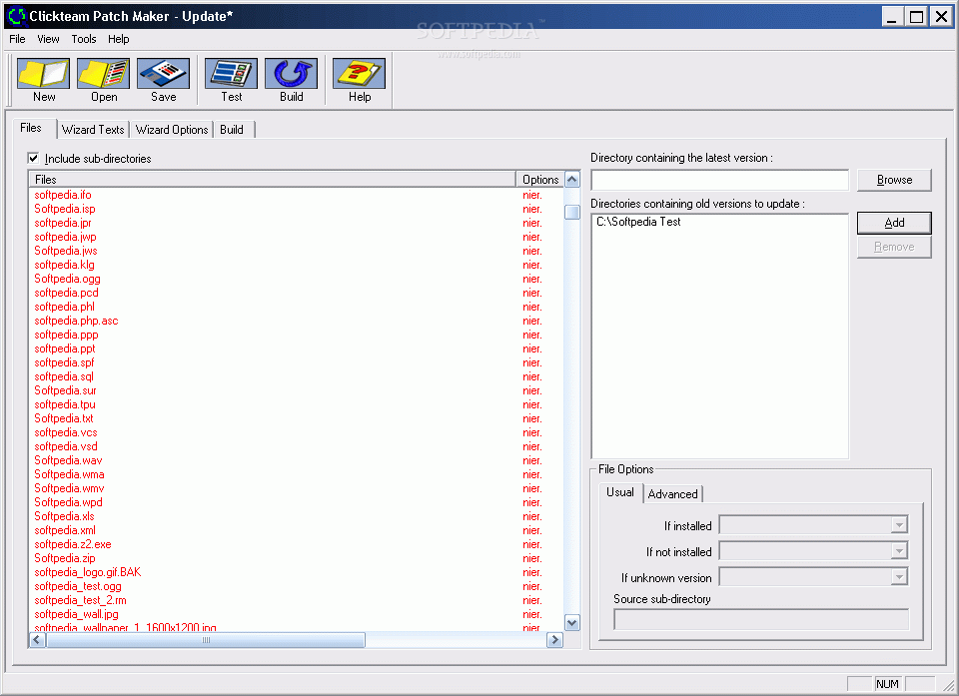Select softpedia.jpr in the file list
959x696 pixels.
pyautogui.click(x=63, y=223)
